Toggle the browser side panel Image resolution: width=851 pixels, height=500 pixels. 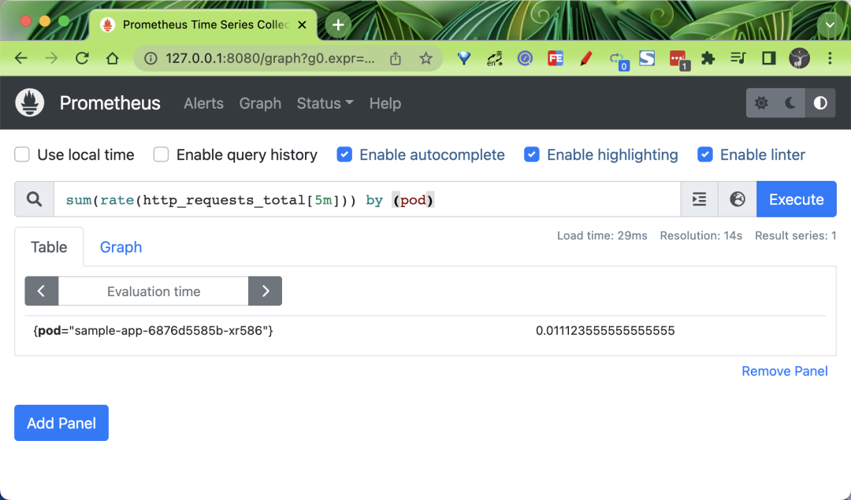pyautogui.click(x=768, y=58)
